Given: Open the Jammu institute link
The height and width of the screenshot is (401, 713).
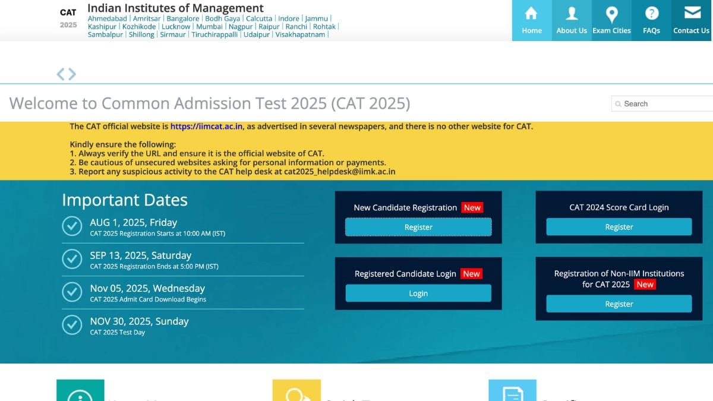Looking at the screenshot, I should [x=317, y=19].
